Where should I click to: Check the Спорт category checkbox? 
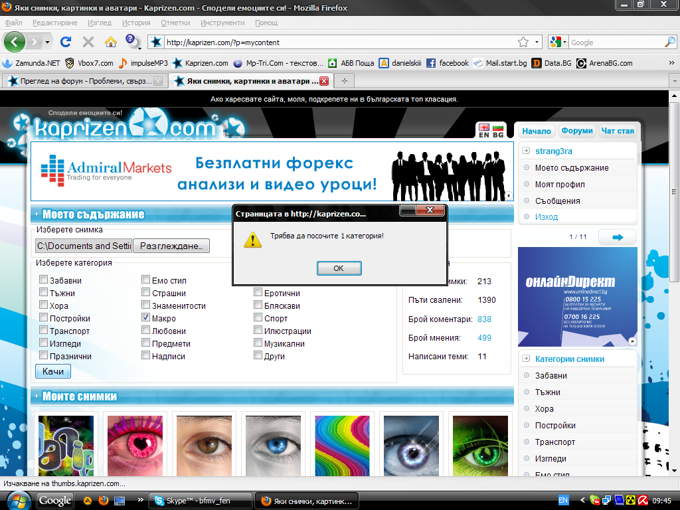click(x=258, y=317)
